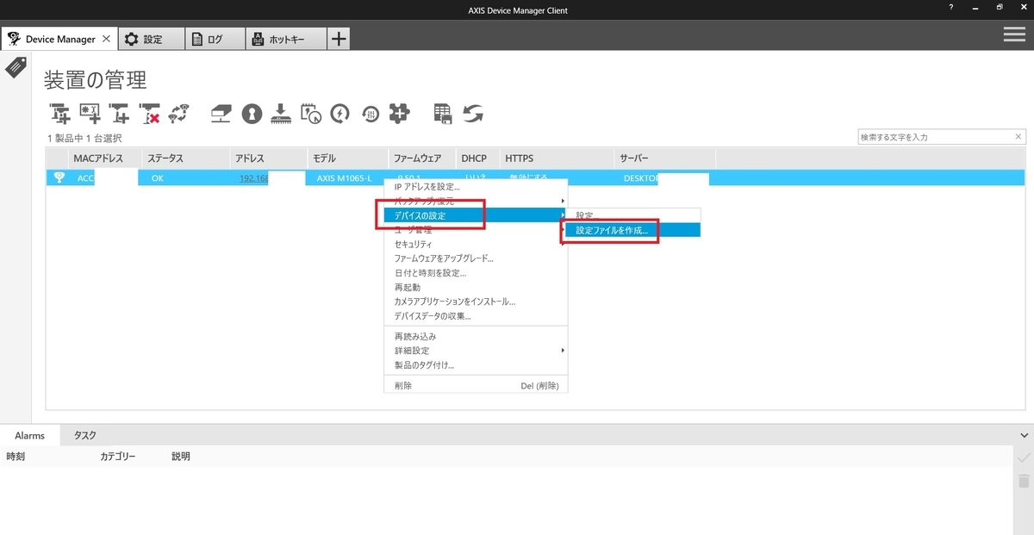Viewport: 1034px width, 535px height.
Task: Choose 再起動 in context menu
Action: [x=476, y=287]
